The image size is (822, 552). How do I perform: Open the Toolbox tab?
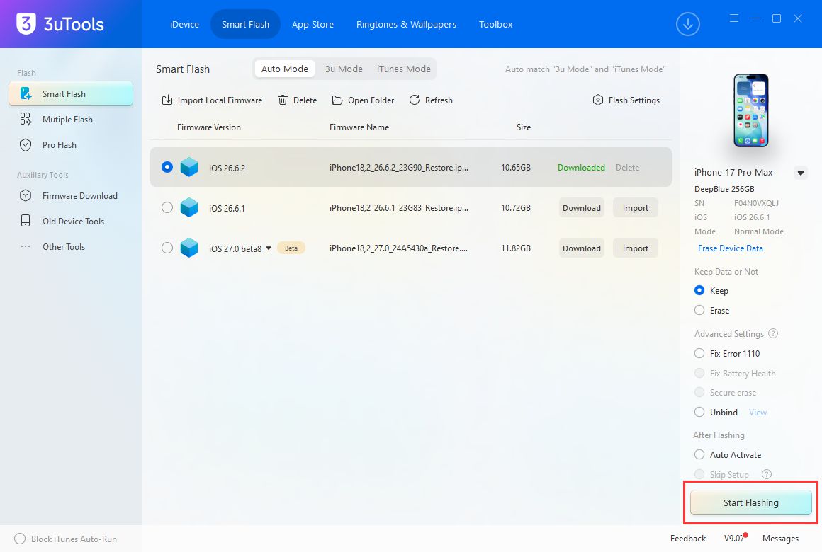coord(495,24)
